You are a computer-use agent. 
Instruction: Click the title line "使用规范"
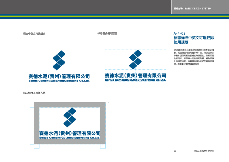[181, 42]
